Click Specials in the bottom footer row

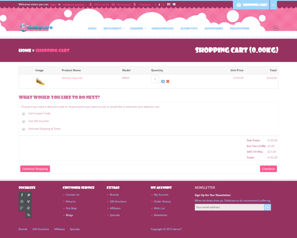(75, 229)
